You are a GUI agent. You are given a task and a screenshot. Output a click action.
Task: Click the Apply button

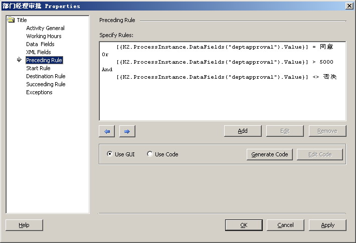tap(327, 225)
